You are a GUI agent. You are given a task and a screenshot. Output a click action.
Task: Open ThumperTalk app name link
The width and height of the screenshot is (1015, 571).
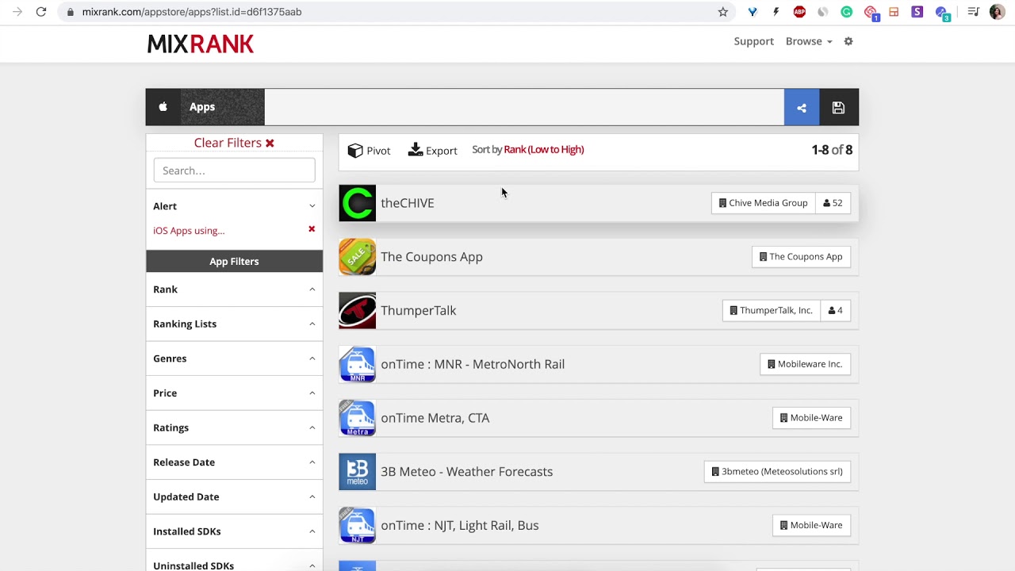click(419, 311)
